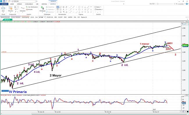
Task: Close the SP 500 tab
Action: pyautogui.click(x=45, y=17)
